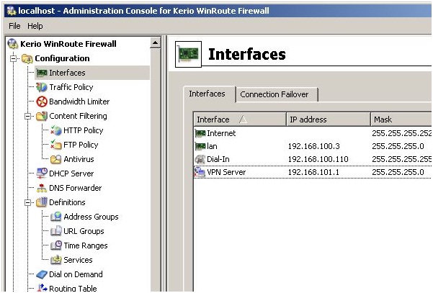Click the Bandwidth Limiter icon
Viewport: 433px width, 293px height.
tap(42, 102)
